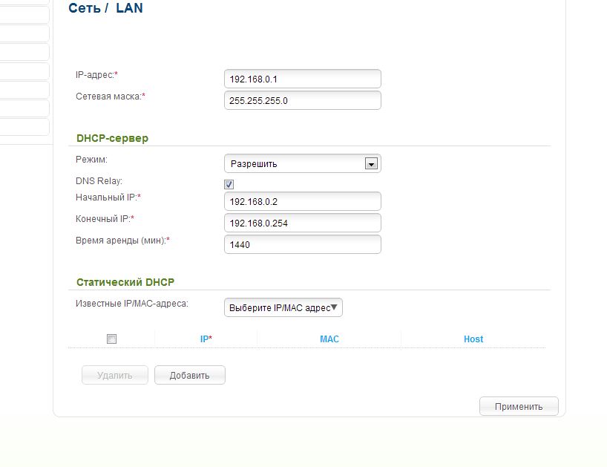Click the Конечный IP field
This screenshot has width=607, height=467.
302,223
